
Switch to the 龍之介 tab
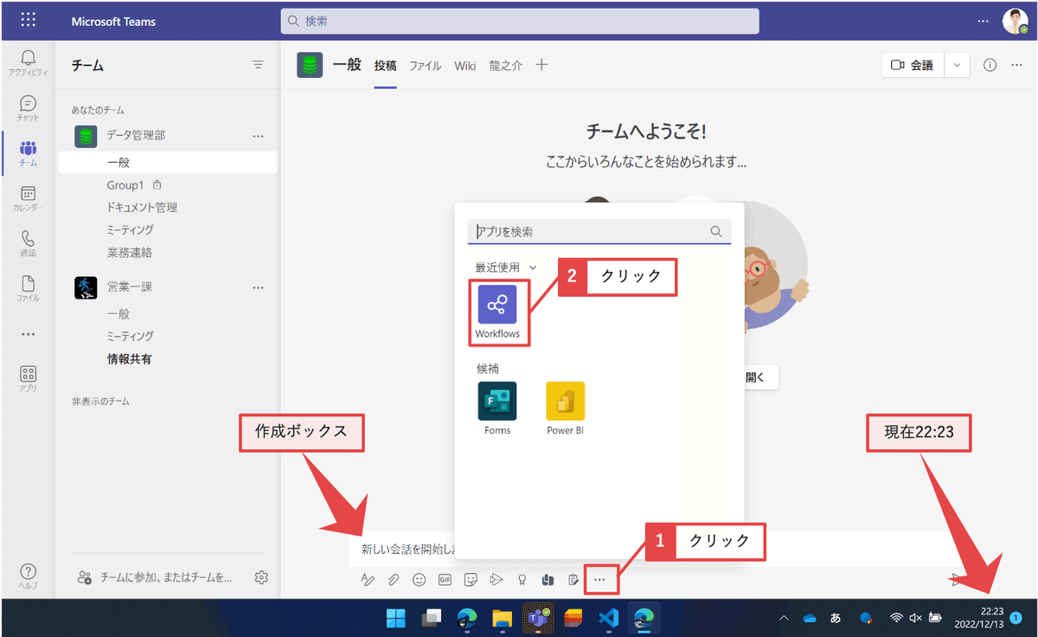coord(505,65)
